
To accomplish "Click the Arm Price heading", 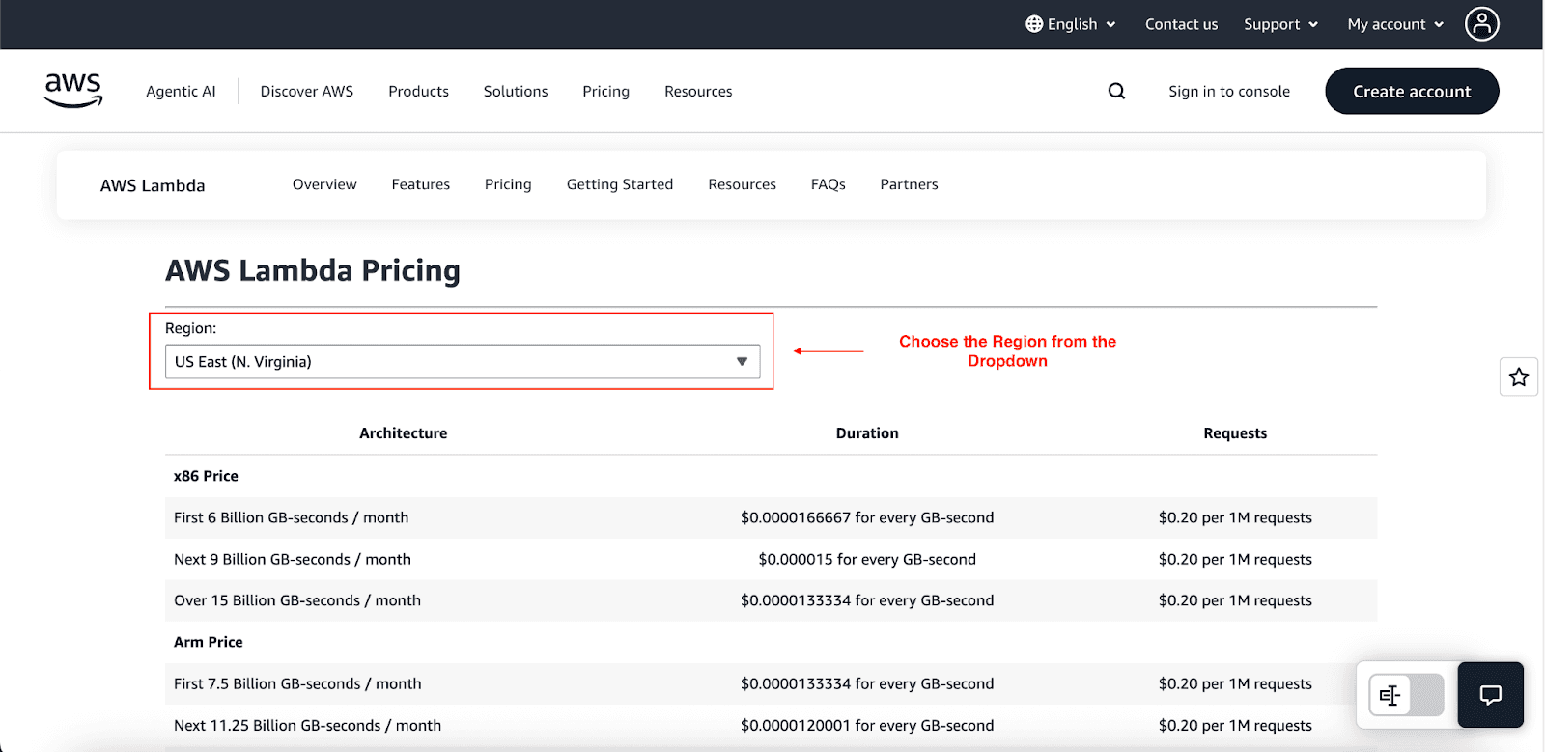I will pos(209,642).
